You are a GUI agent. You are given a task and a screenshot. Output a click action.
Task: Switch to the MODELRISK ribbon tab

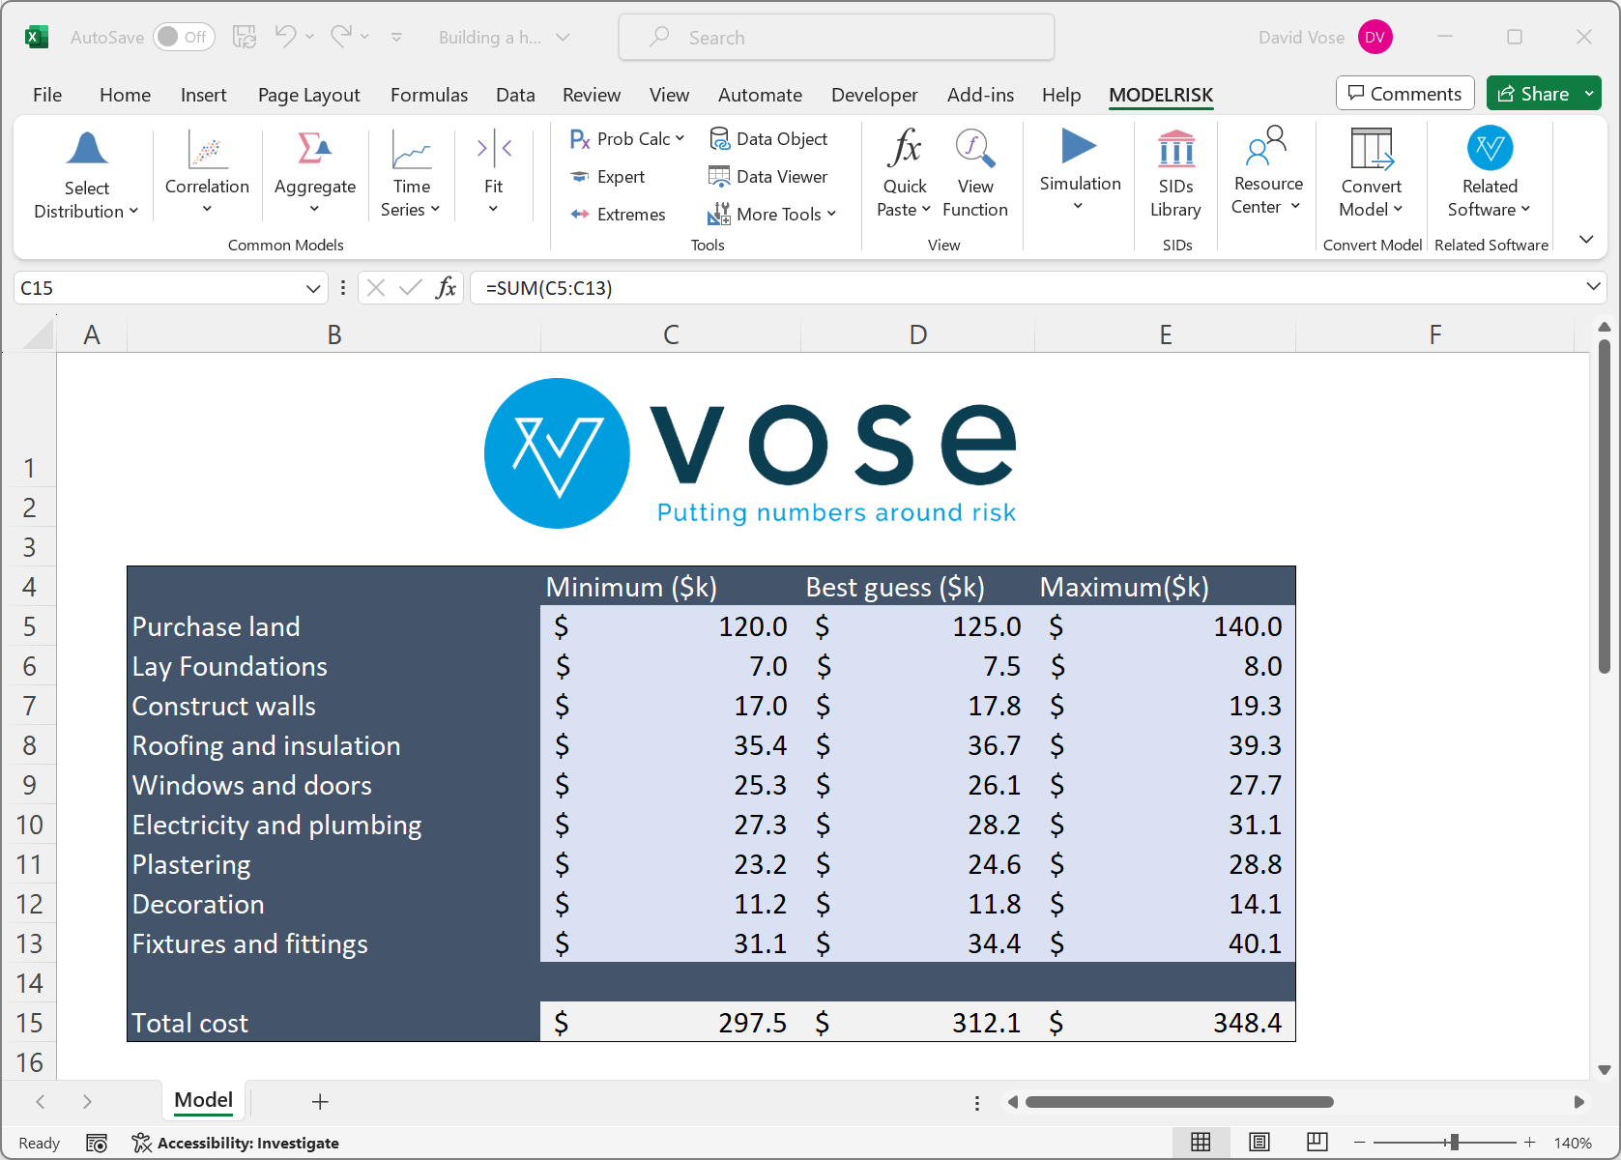(x=1161, y=95)
